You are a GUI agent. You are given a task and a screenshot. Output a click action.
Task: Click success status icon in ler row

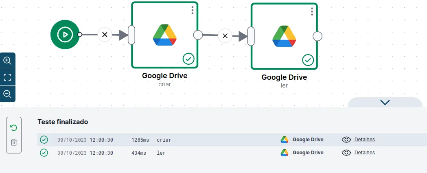point(44,153)
